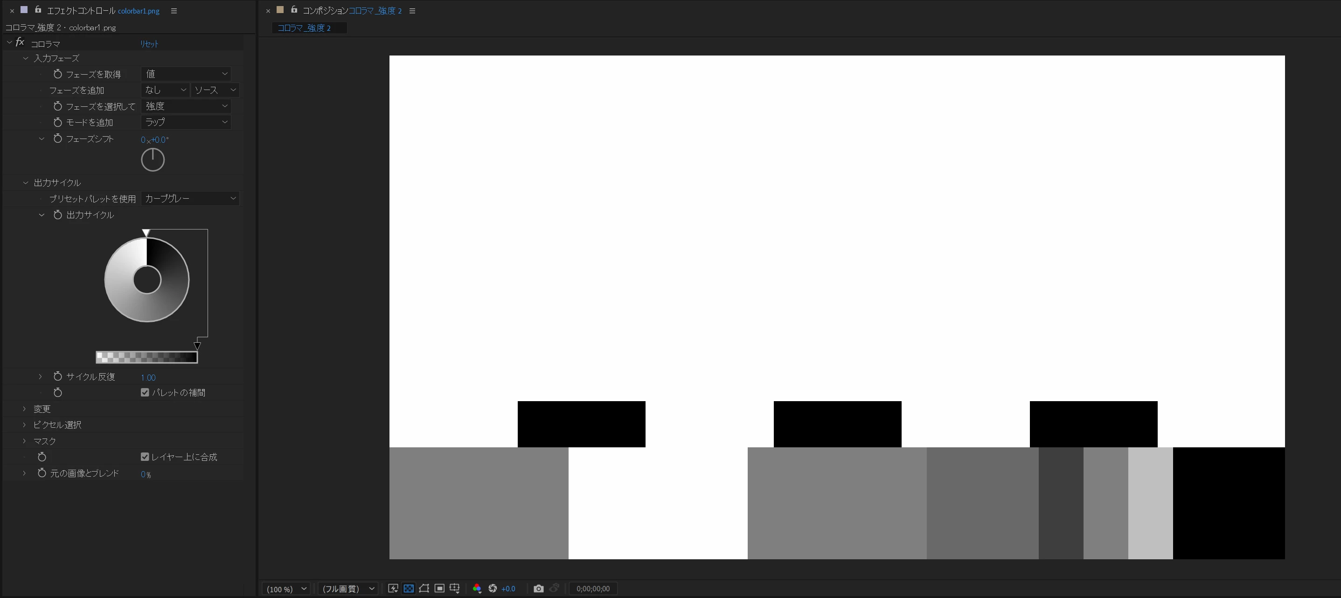
Task: Take a snapshot with the camera icon
Action: (x=538, y=589)
